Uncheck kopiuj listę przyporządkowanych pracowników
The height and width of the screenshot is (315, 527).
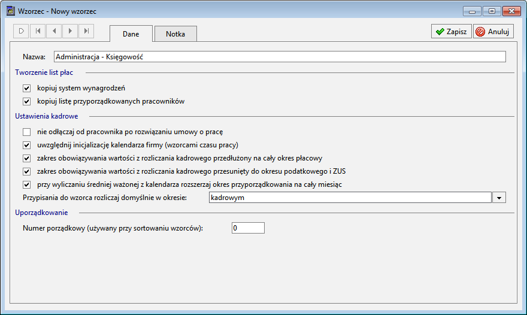(x=26, y=101)
